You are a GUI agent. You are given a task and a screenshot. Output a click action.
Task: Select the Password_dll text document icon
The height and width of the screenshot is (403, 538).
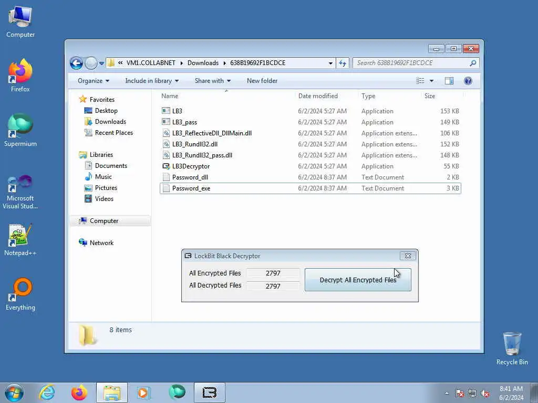[166, 177]
